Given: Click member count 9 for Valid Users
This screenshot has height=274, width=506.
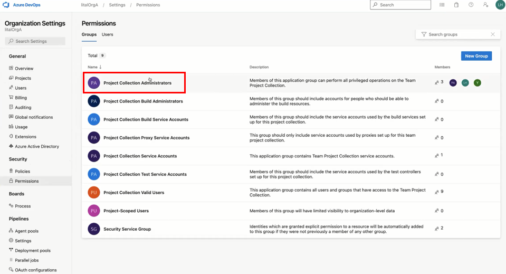Looking at the screenshot, I should [x=442, y=192].
